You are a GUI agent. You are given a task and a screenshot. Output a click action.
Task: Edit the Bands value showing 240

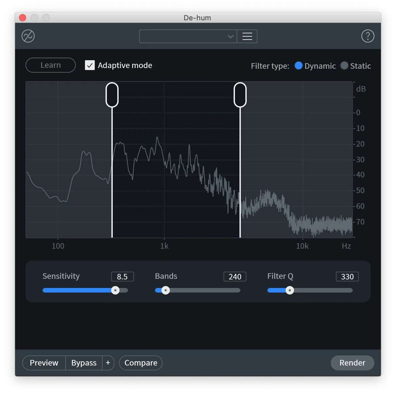point(235,277)
